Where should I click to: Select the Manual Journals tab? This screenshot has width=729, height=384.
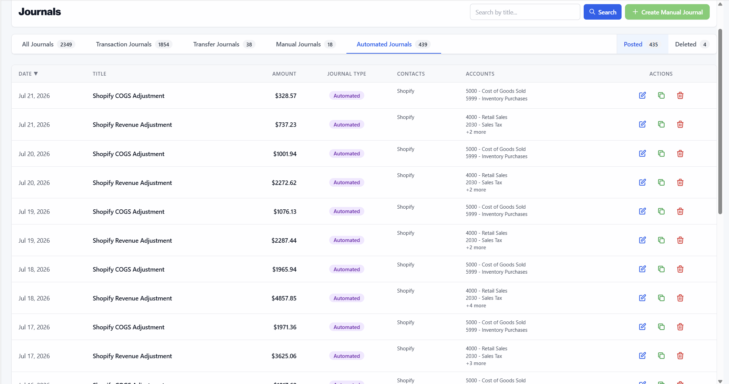tap(306, 44)
